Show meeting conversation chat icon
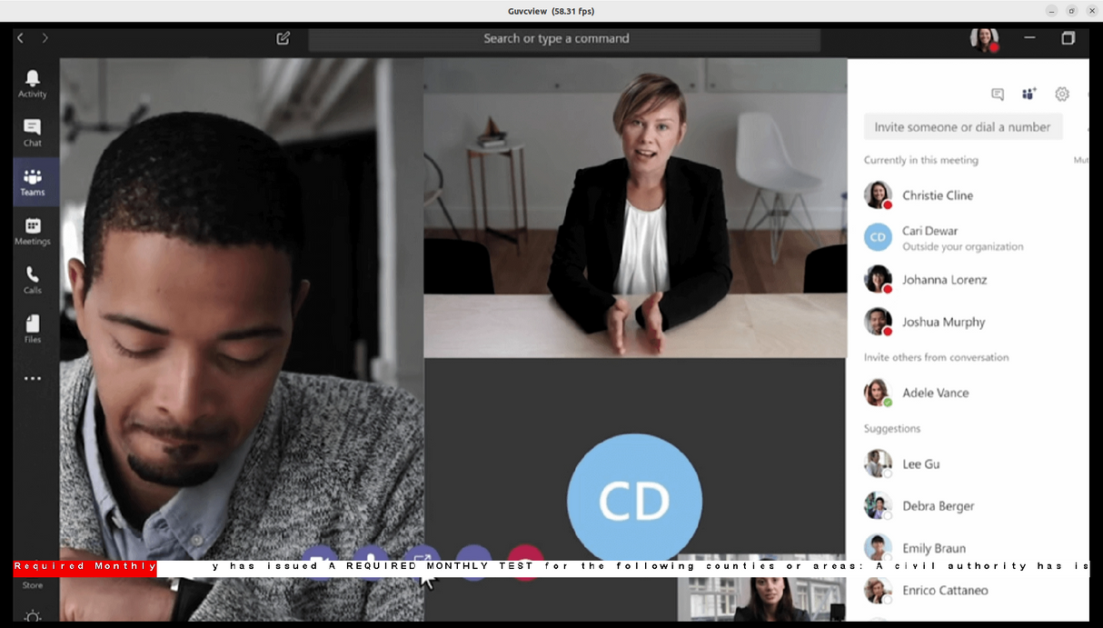 [998, 94]
